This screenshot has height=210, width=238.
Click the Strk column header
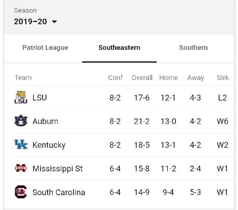[223, 78]
